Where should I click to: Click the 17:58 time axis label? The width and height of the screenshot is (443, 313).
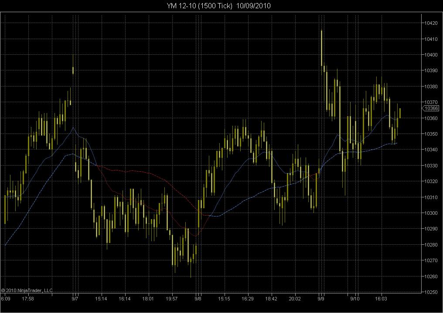pyautogui.click(x=28, y=299)
